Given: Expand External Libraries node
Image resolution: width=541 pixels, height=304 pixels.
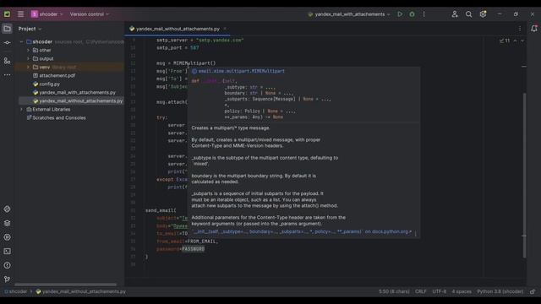Looking at the screenshot, I should pyautogui.click(x=21, y=109).
